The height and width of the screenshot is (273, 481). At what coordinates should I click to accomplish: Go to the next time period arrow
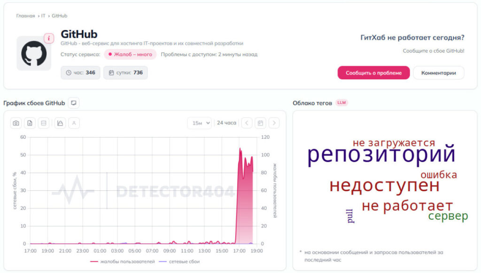point(274,123)
